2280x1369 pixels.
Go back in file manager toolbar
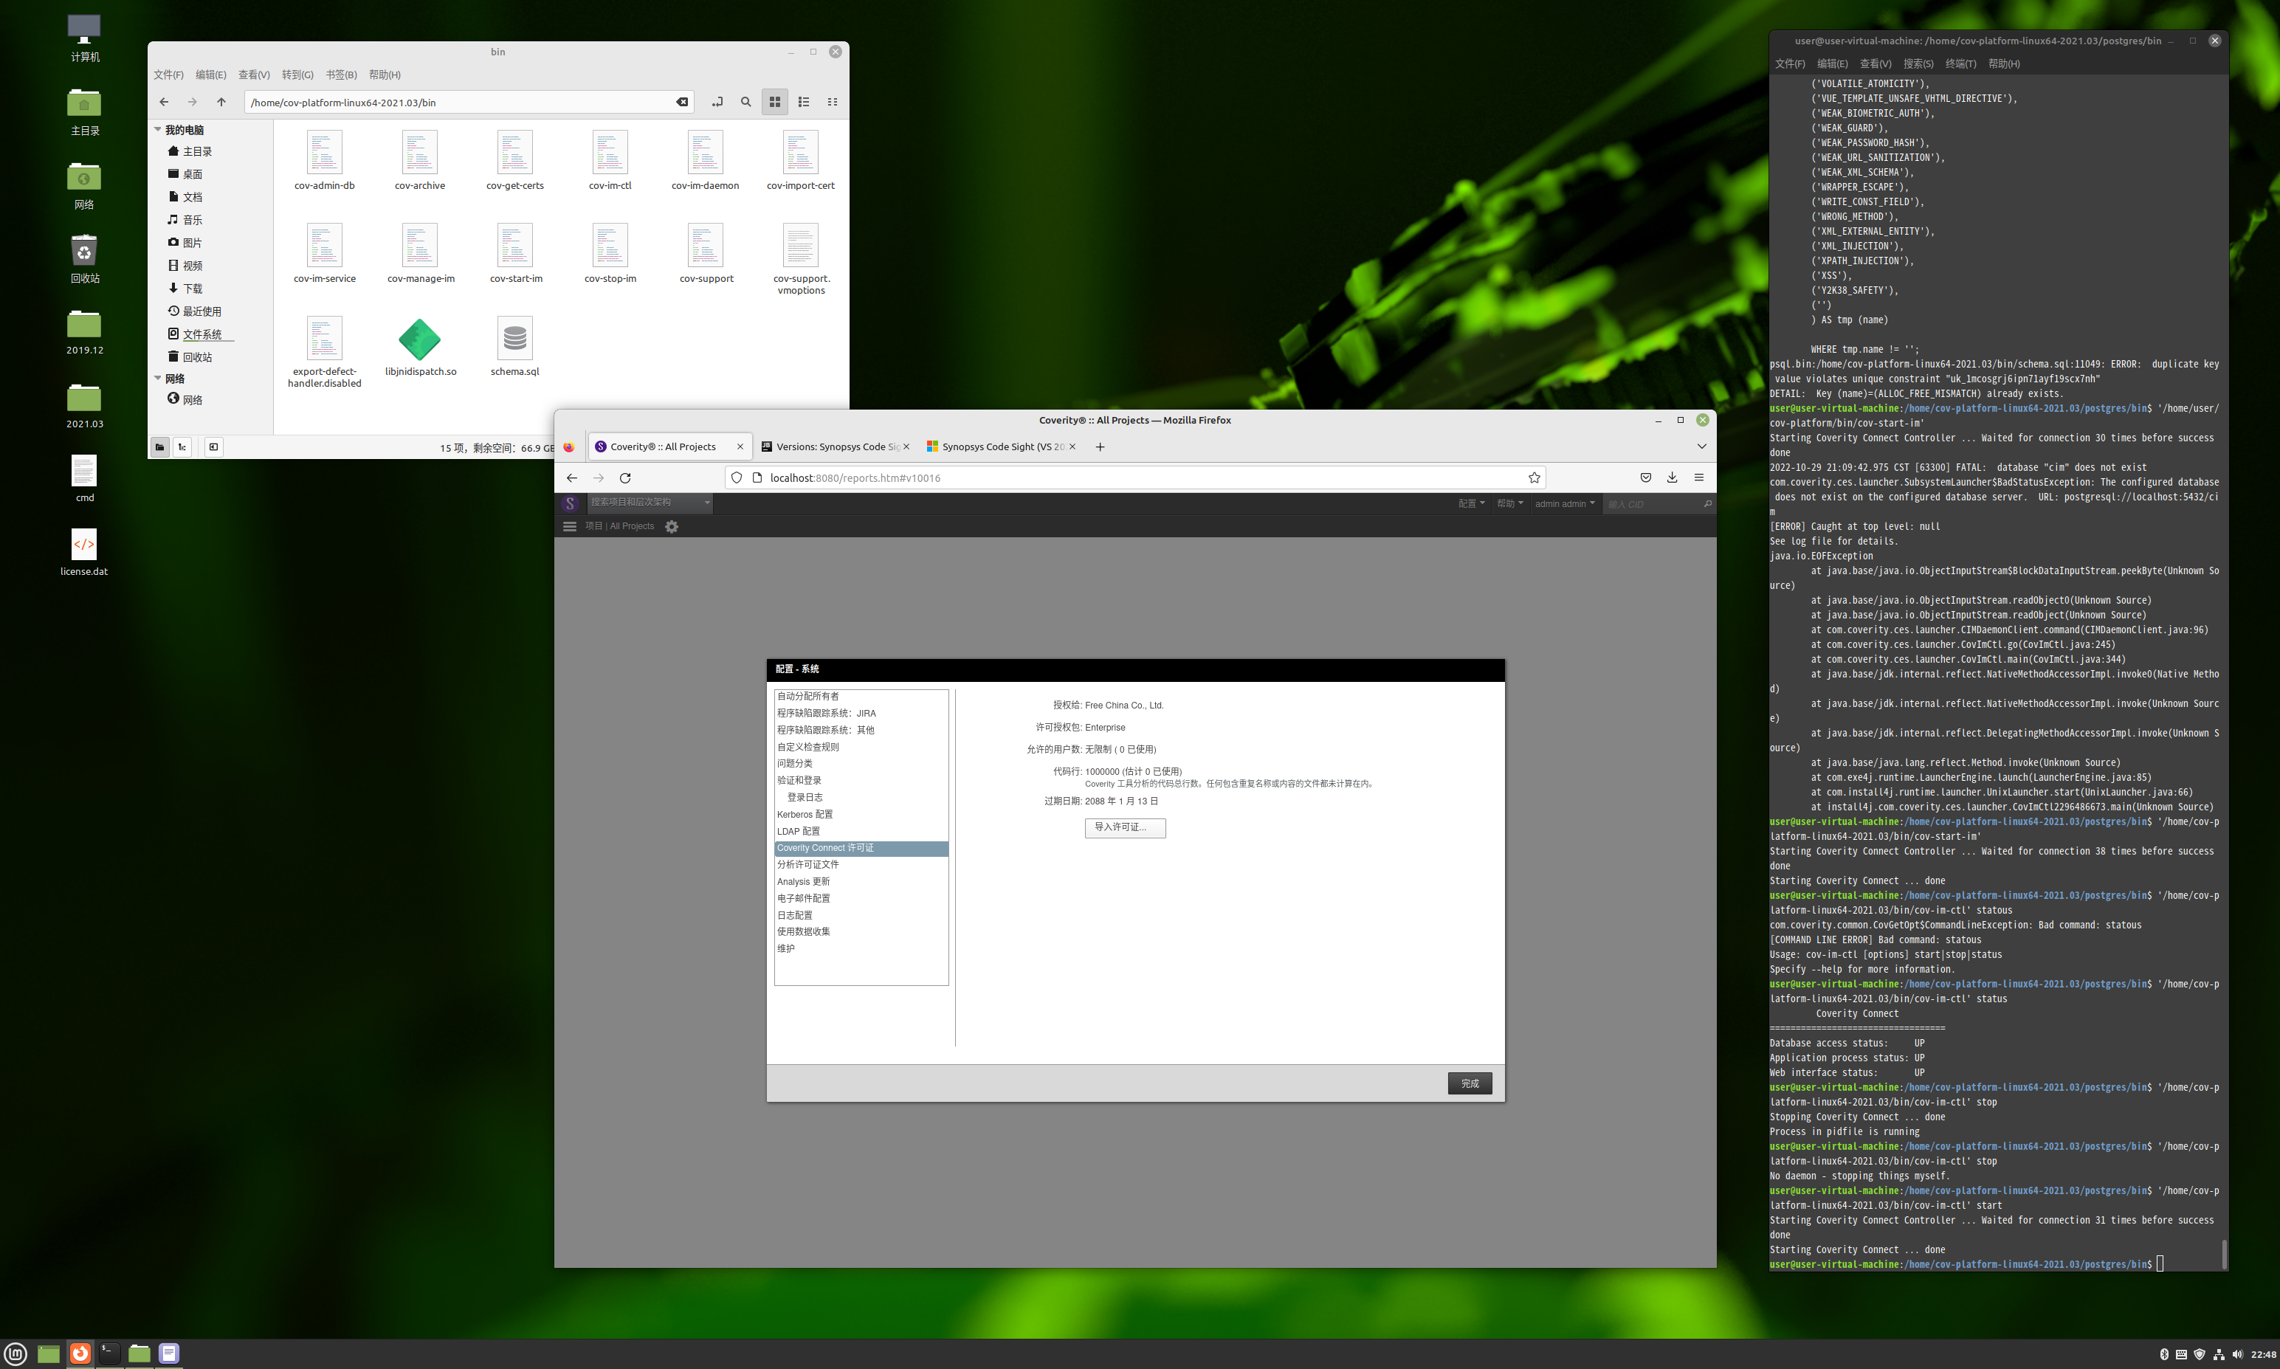[x=164, y=103]
